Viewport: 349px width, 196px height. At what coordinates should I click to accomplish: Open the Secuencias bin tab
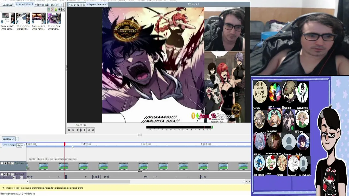(x=8, y=5)
